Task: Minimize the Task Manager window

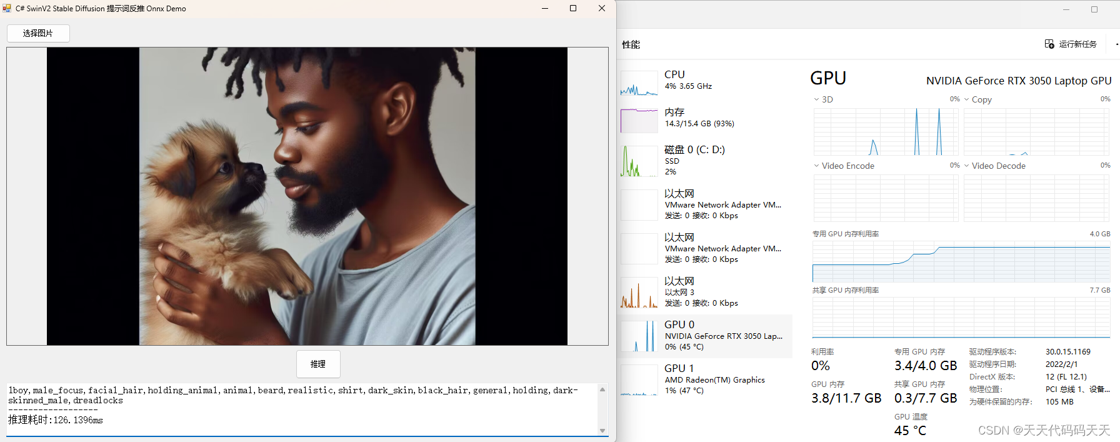Action: point(1066,9)
